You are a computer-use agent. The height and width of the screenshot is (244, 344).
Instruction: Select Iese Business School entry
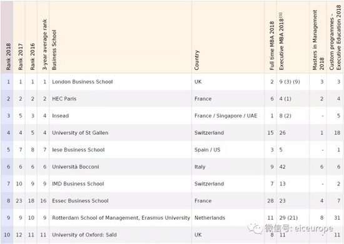coord(78,150)
